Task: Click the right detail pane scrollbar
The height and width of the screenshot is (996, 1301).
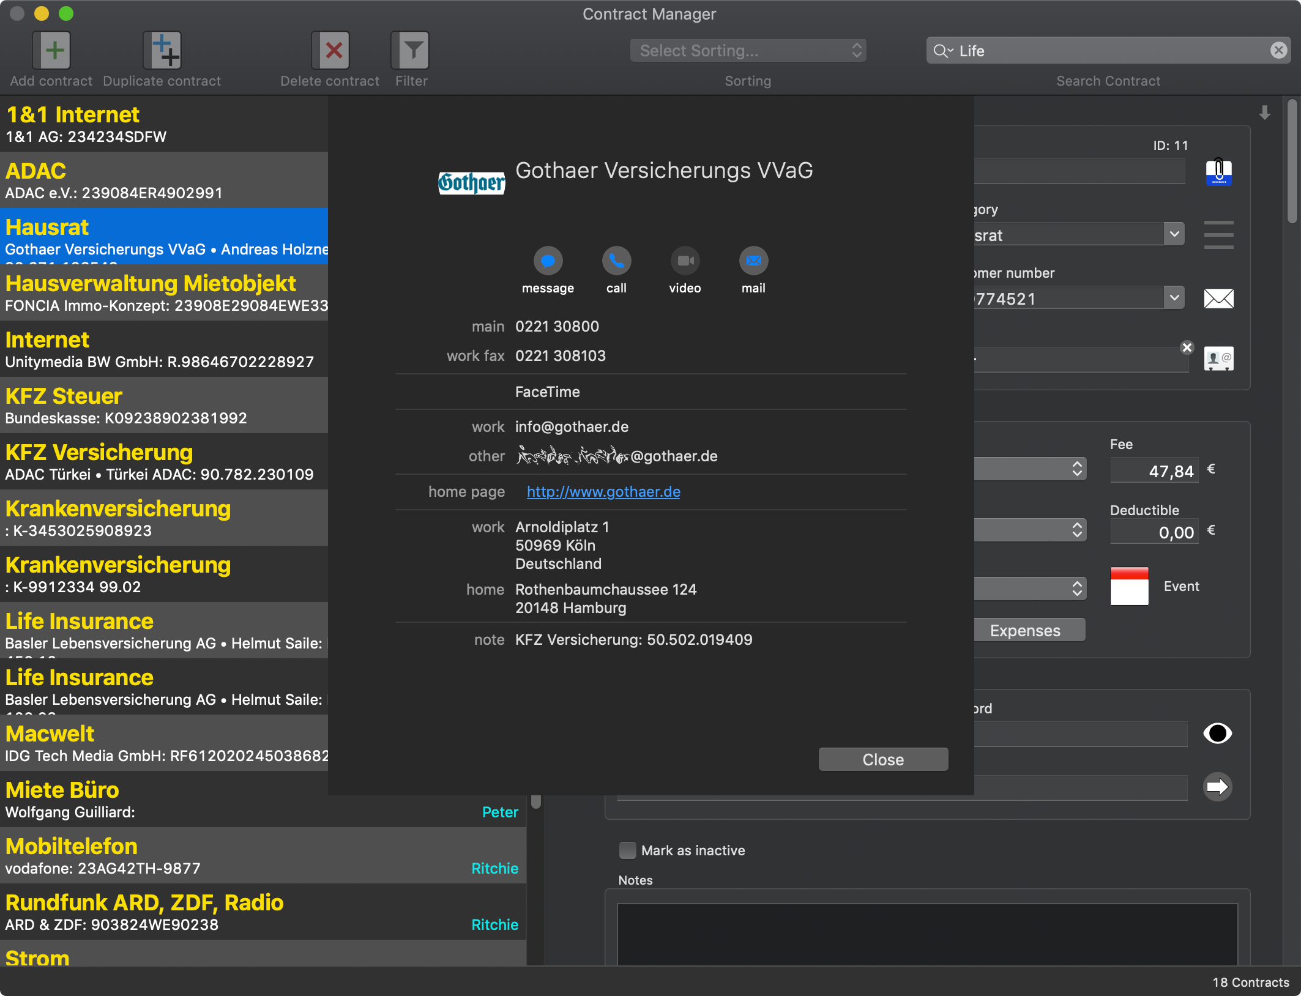Action: (x=1292, y=162)
